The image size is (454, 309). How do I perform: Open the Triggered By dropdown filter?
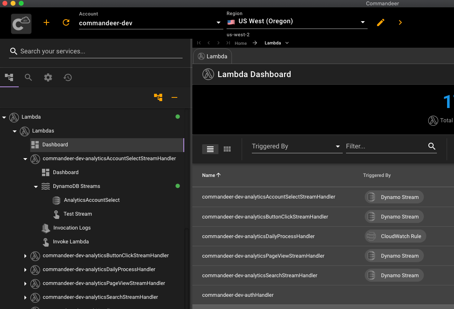pyautogui.click(x=297, y=147)
